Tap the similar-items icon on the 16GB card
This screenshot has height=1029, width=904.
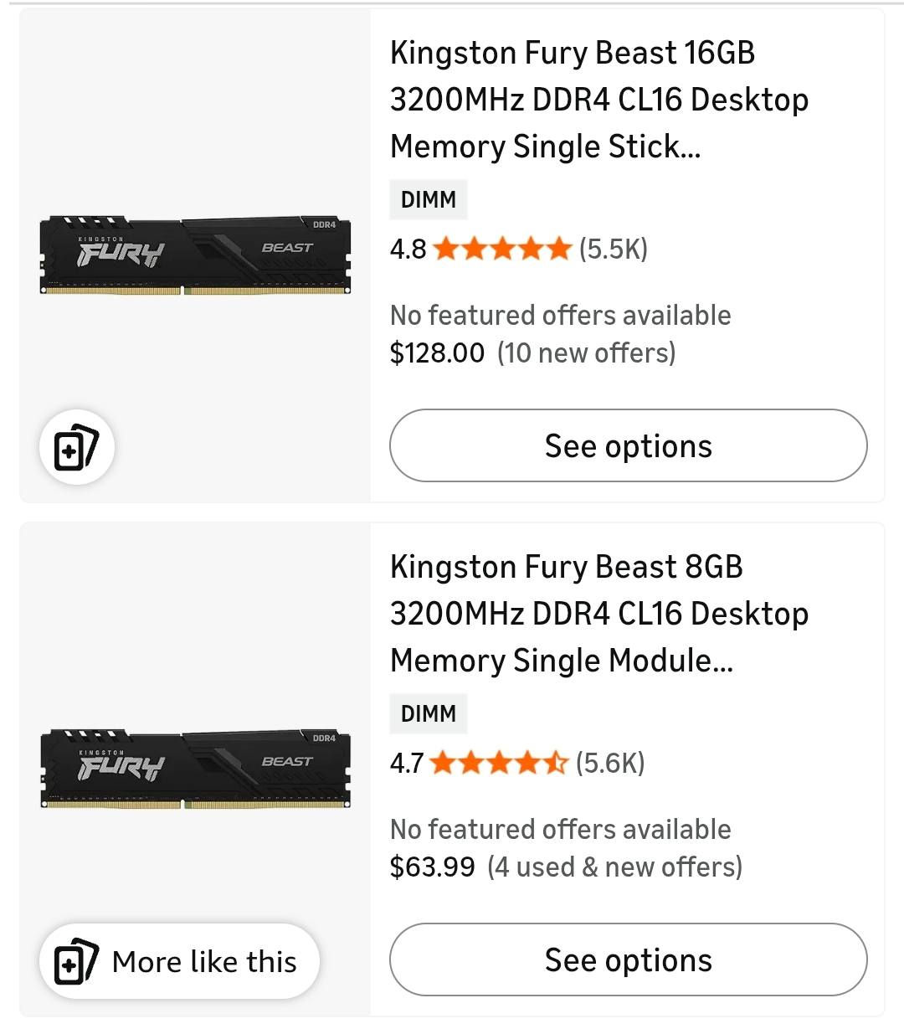[x=76, y=448]
